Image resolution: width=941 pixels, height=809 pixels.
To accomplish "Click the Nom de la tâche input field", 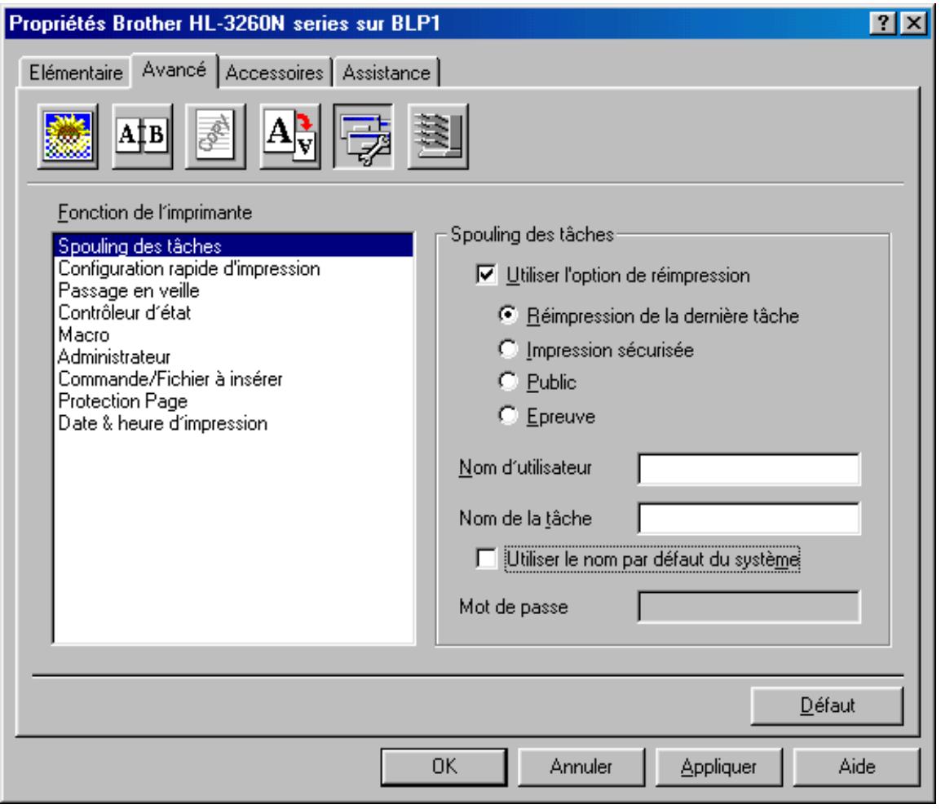I will (x=749, y=519).
